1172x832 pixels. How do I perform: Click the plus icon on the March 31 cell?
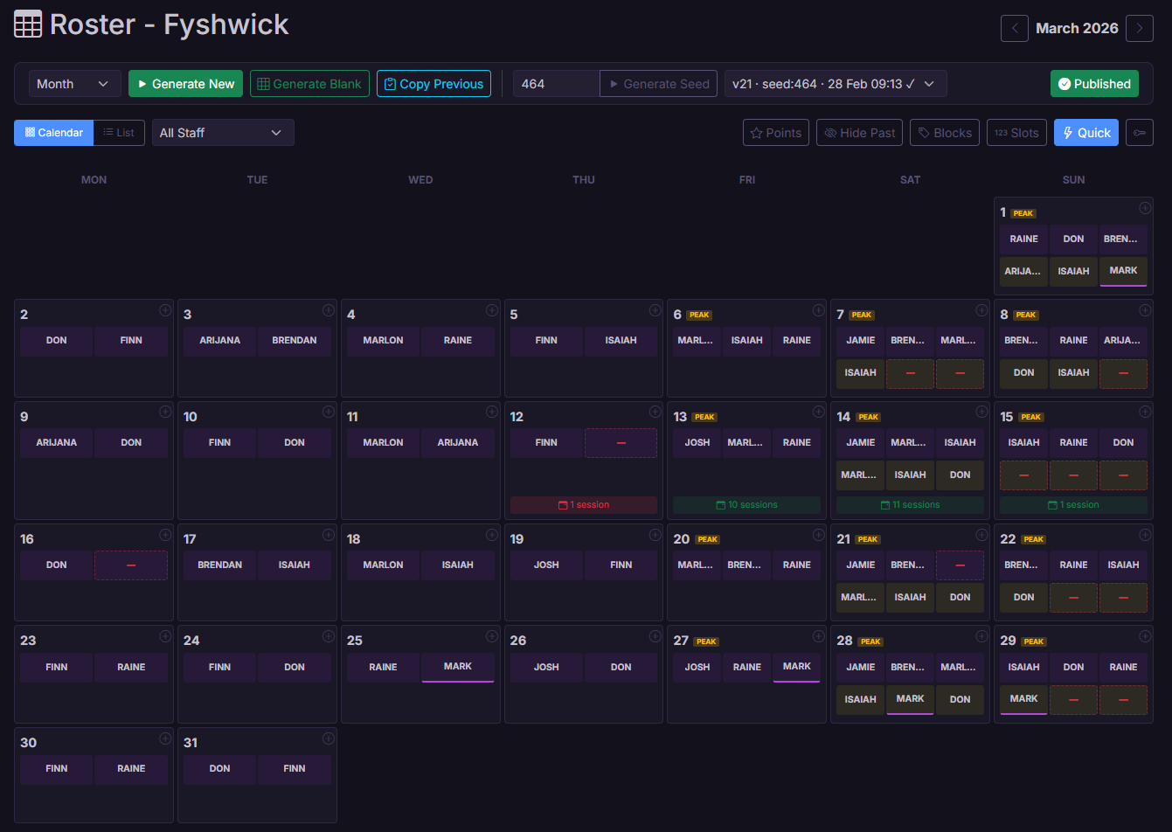(329, 738)
